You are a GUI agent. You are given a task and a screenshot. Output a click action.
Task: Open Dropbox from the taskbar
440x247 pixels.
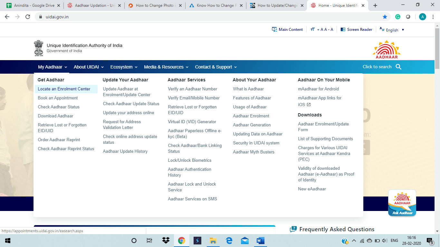(166, 241)
